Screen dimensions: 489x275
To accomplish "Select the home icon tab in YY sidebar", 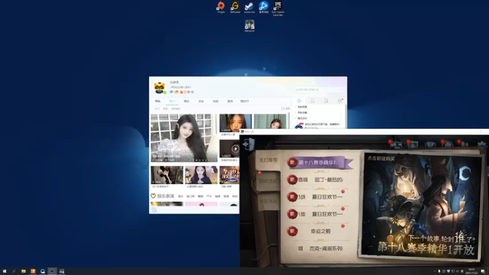I will click(299, 101).
